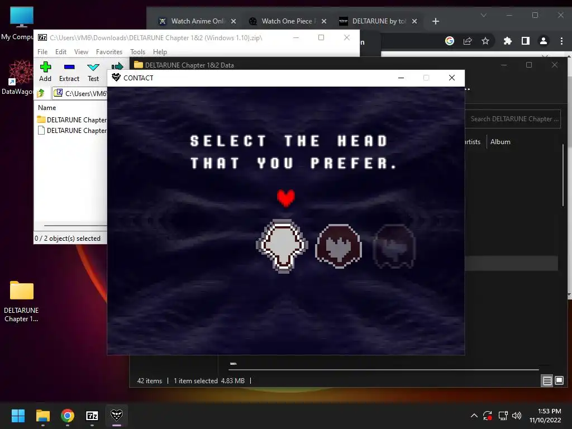The image size is (572, 429).
Task: Click the '42 items' status text in Explorer
Action: click(x=150, y=380)
